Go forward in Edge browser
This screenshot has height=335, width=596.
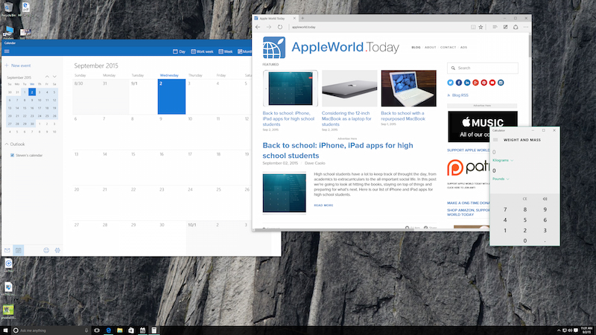click(269, 27)
